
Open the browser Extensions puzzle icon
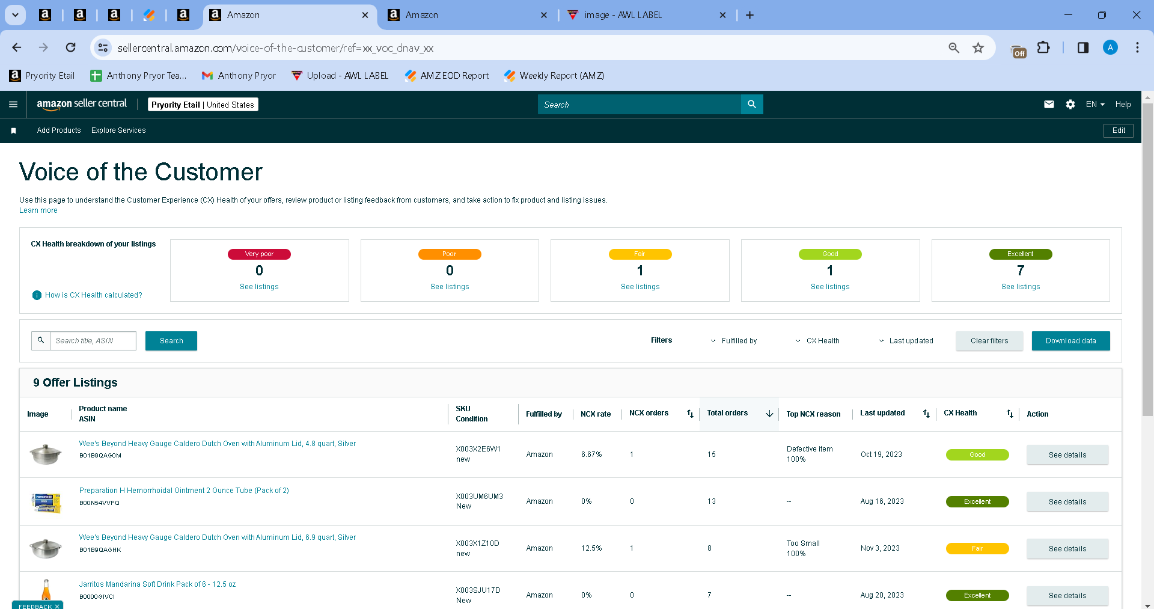click(x=1044, y=47)
